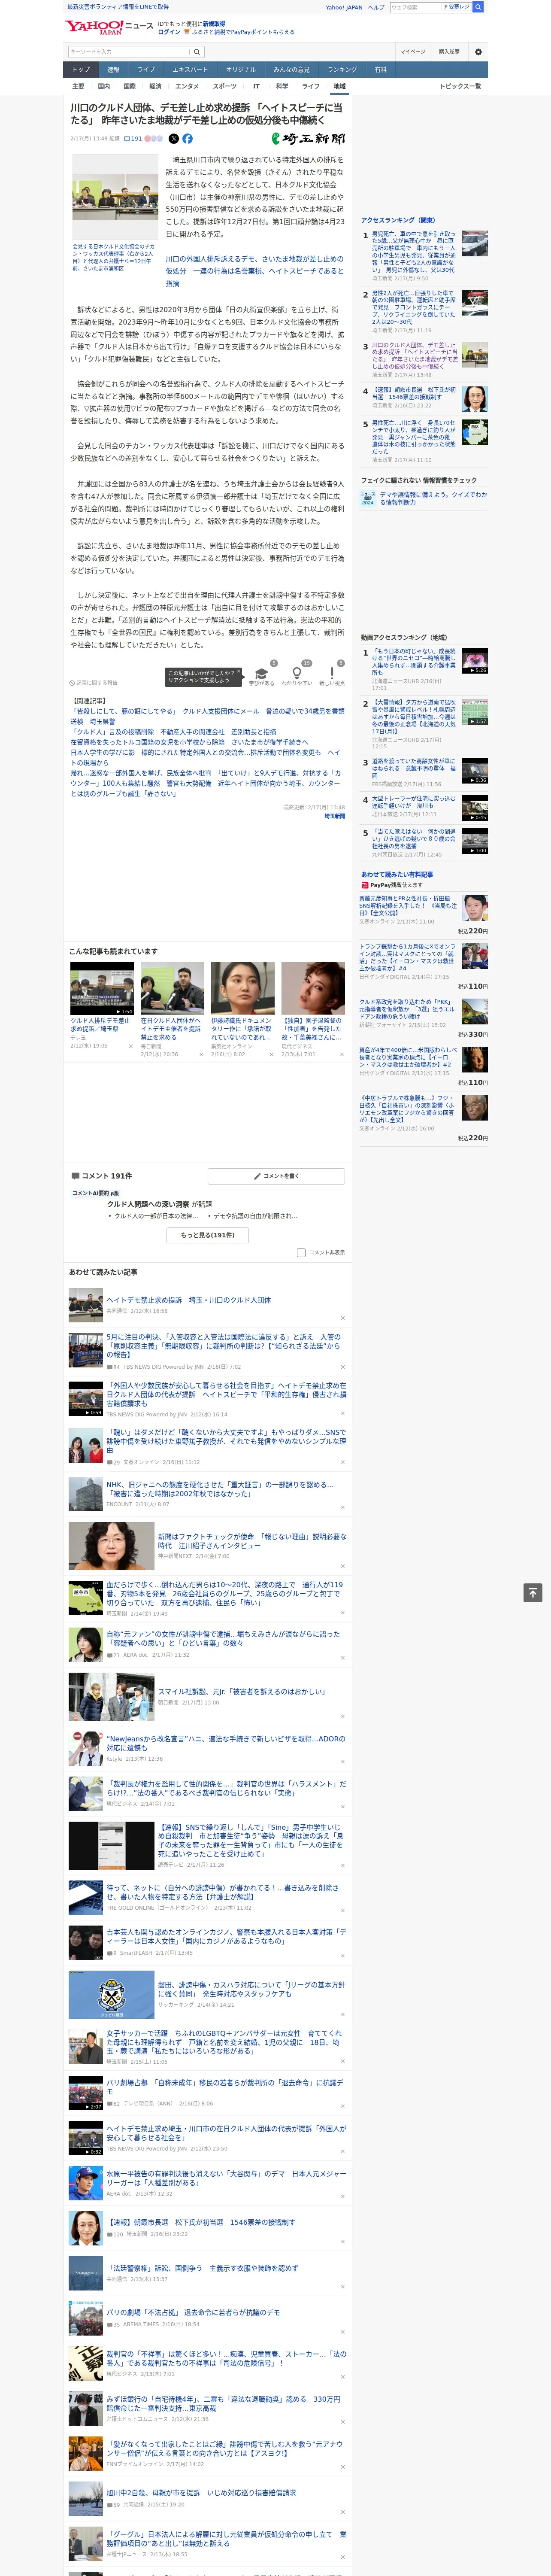Viewport: 551px width, 2576px height.
Task: Open settings via the gear icon
Action: tap(478, 52)
